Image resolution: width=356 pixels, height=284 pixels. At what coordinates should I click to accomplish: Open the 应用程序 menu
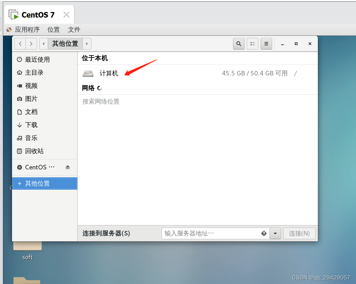click(x=27, y=30)
